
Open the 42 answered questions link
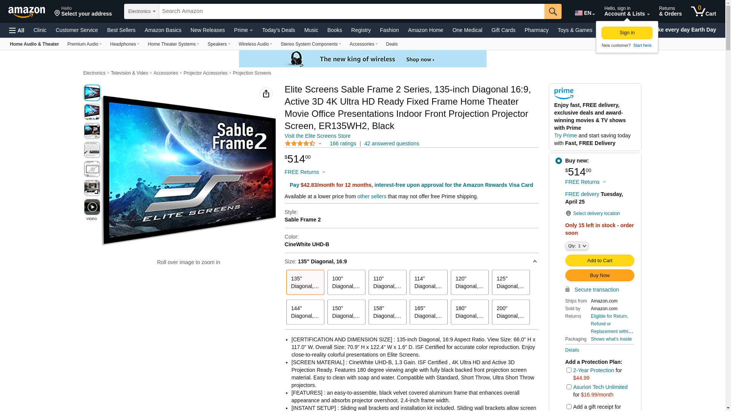point(391,143)
